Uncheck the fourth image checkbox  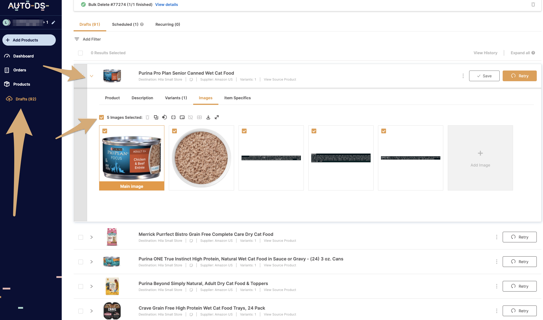[x=314, y=131]
